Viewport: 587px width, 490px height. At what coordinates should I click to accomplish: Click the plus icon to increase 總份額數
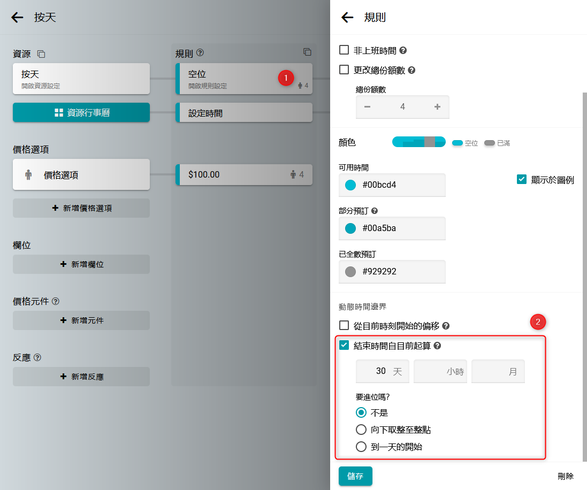[437, 107]
